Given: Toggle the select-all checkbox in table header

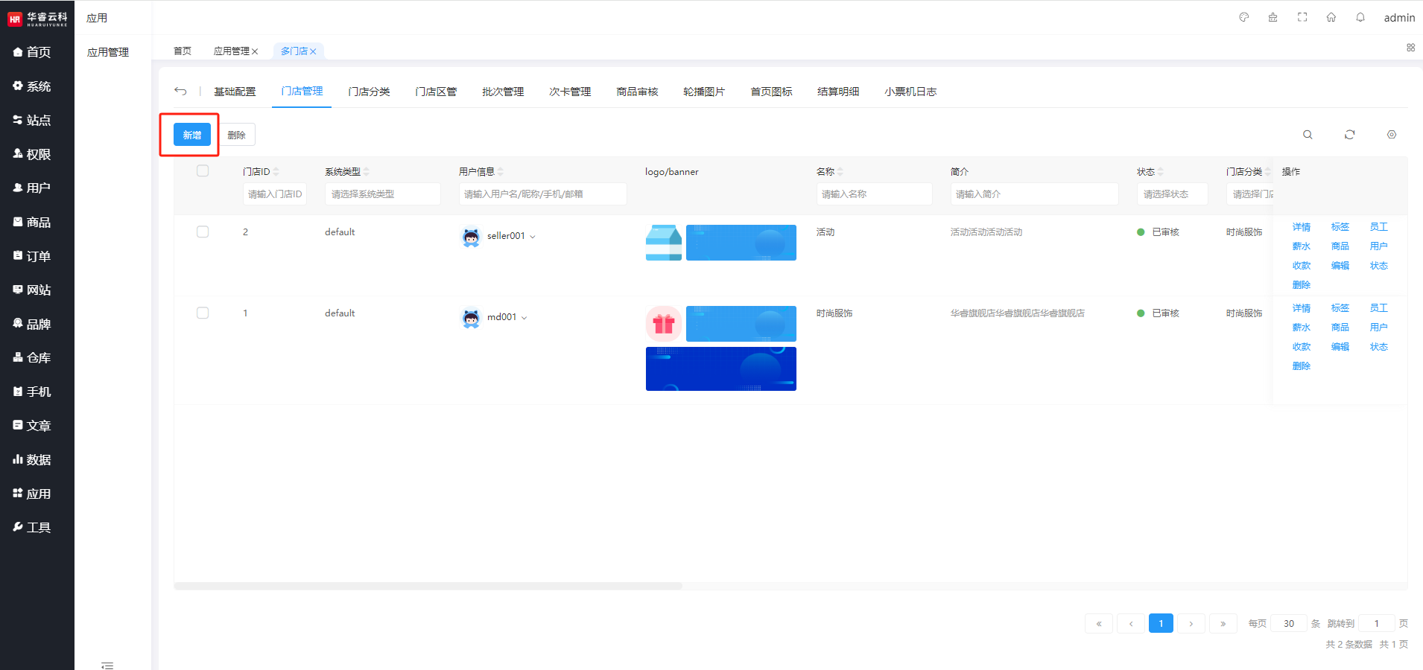Looking at the screenshot, I should pyautogui.click(x=203, y=171).
